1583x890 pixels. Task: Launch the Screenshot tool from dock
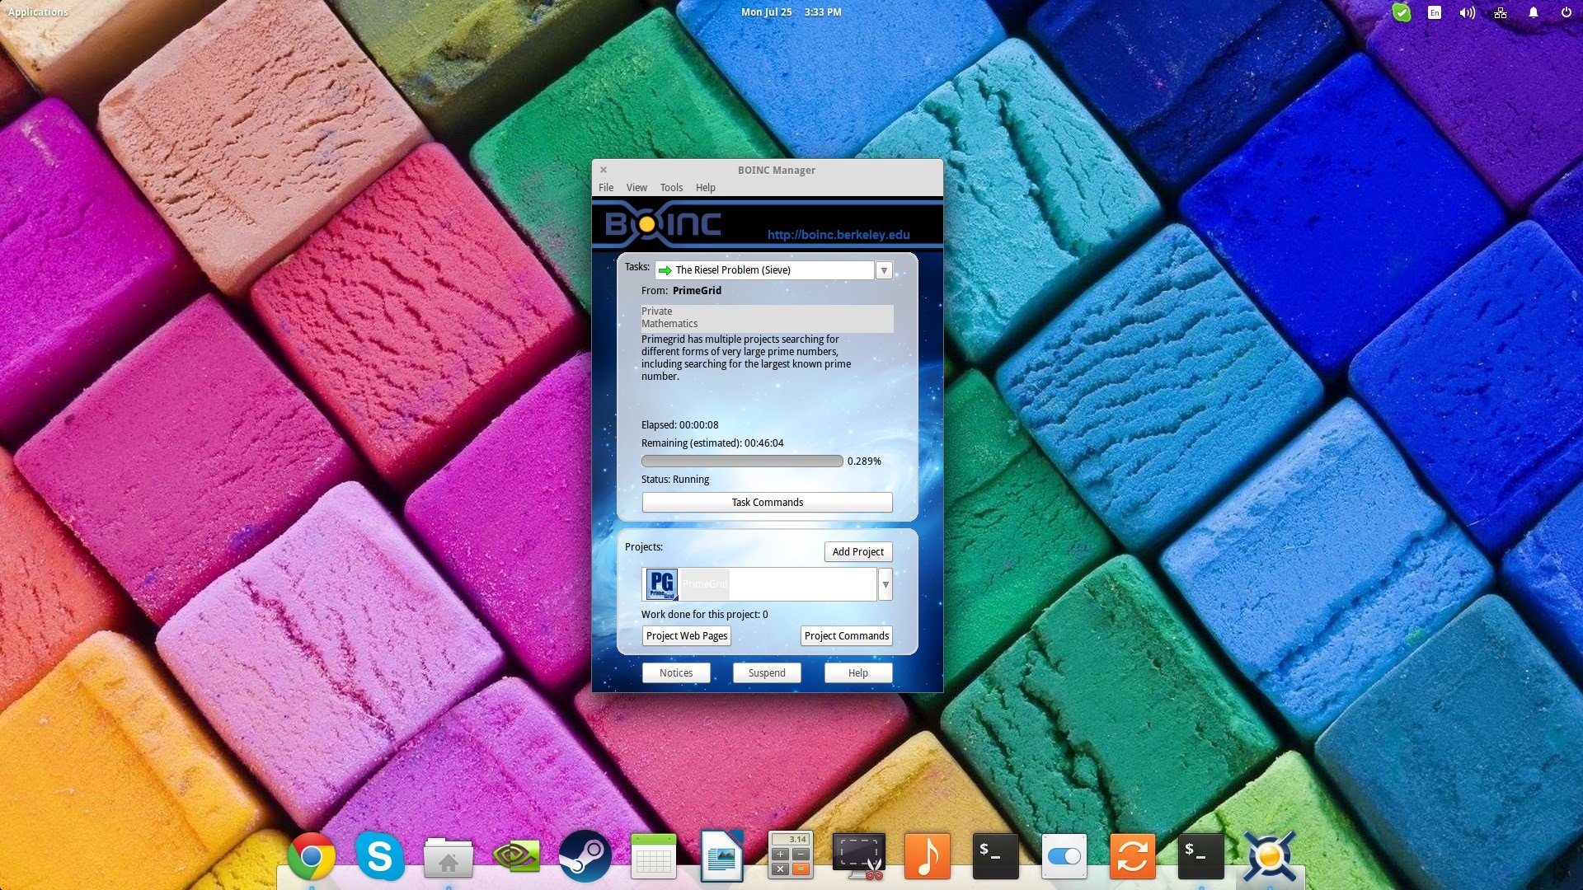pos(859,856)
